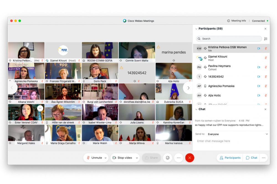Select the ROOM-COMM-SOFIA video tile
Viewport: 277px width, 184px height.
coord(100,52)
